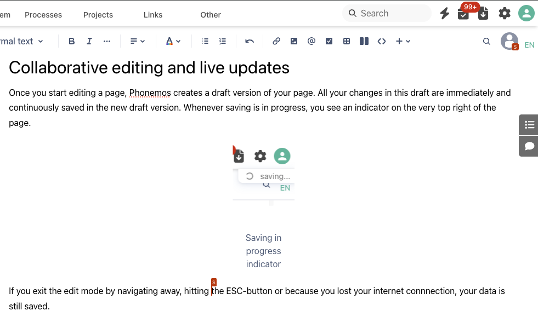The width and height of the screenshot is (538, 328).
Task: Add a hyperlink to text
Action: 276,41
